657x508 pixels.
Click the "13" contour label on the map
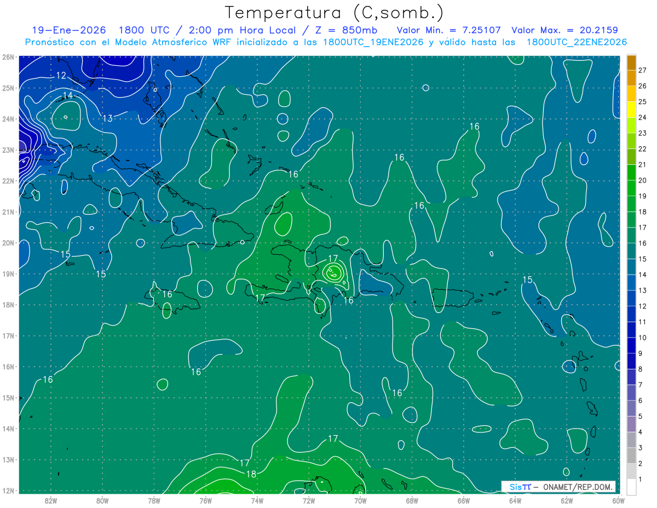tap(108, 118)
